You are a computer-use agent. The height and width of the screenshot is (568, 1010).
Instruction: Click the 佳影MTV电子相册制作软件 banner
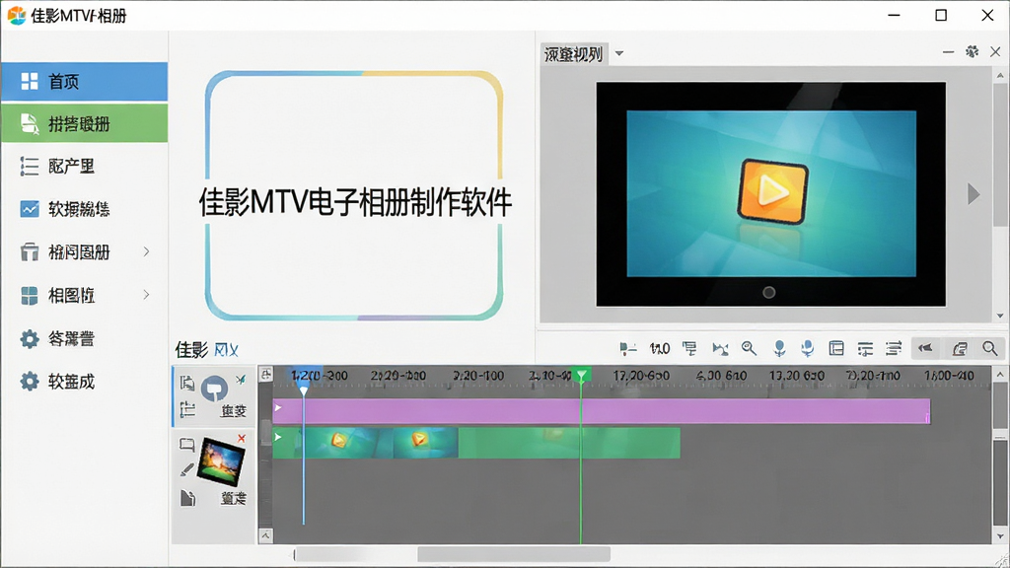coord(355,202)
